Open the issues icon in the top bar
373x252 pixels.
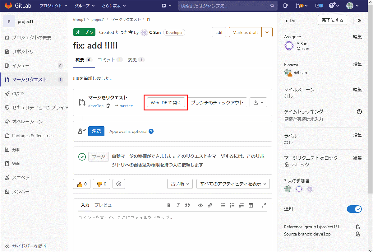[286, 6]
